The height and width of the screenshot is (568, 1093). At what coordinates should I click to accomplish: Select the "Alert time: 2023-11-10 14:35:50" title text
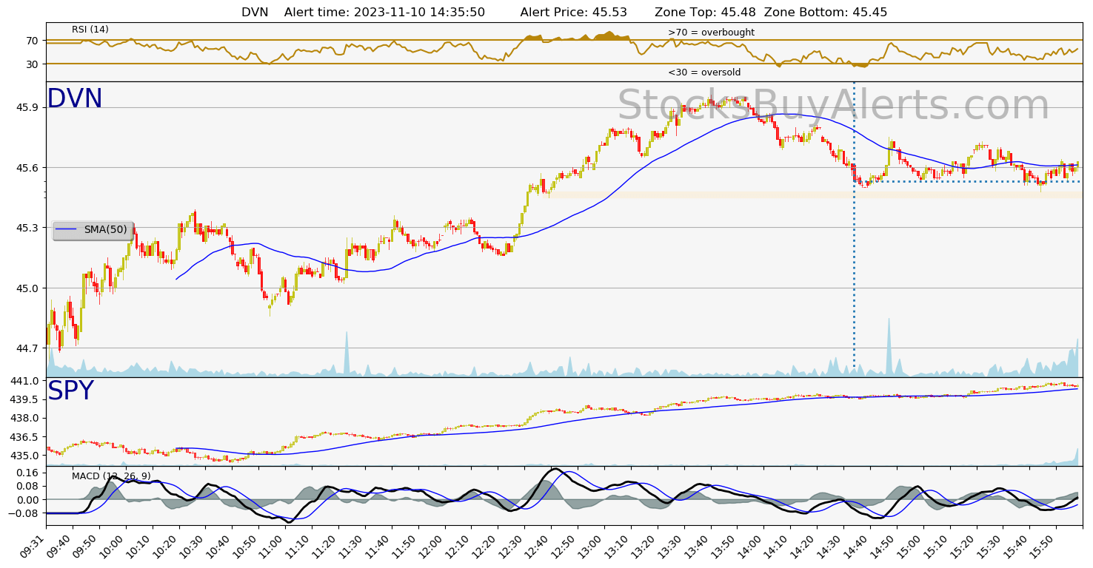(x=384, y=13)
